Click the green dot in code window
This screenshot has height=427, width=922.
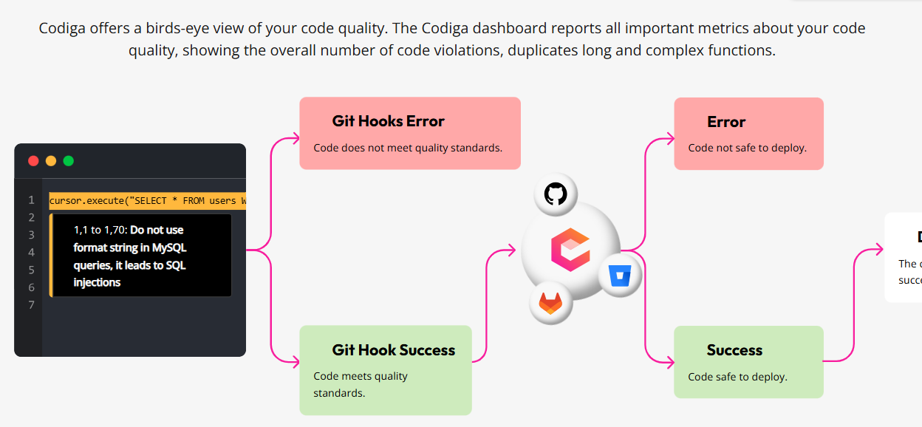coord(69,161)
